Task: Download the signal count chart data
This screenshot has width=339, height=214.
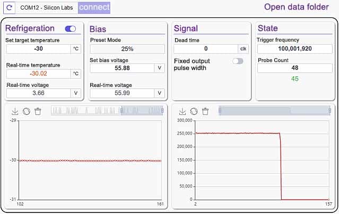Action: pyautogui.click(x=182, y=111)
